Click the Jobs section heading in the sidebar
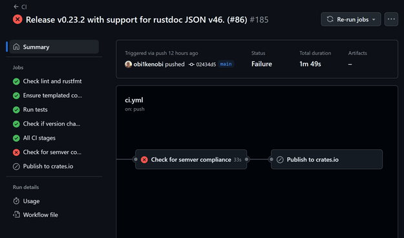 pyautogui.click(x=18, y=67)
